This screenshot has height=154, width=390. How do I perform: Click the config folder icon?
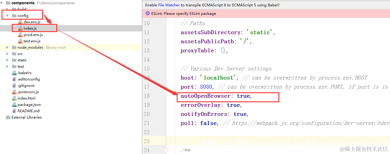coord(14,15)
